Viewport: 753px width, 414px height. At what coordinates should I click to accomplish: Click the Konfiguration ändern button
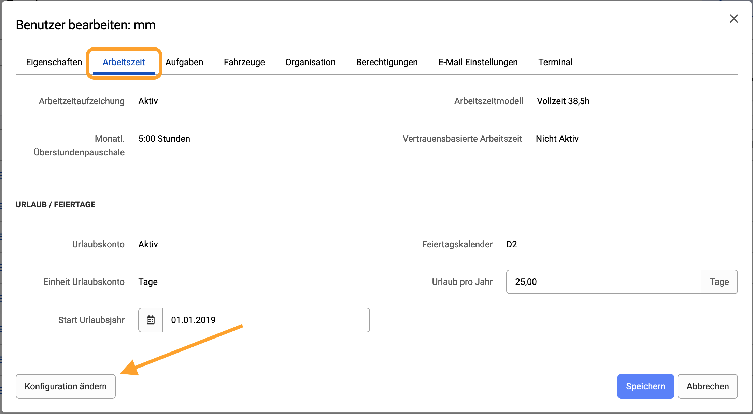66,386
